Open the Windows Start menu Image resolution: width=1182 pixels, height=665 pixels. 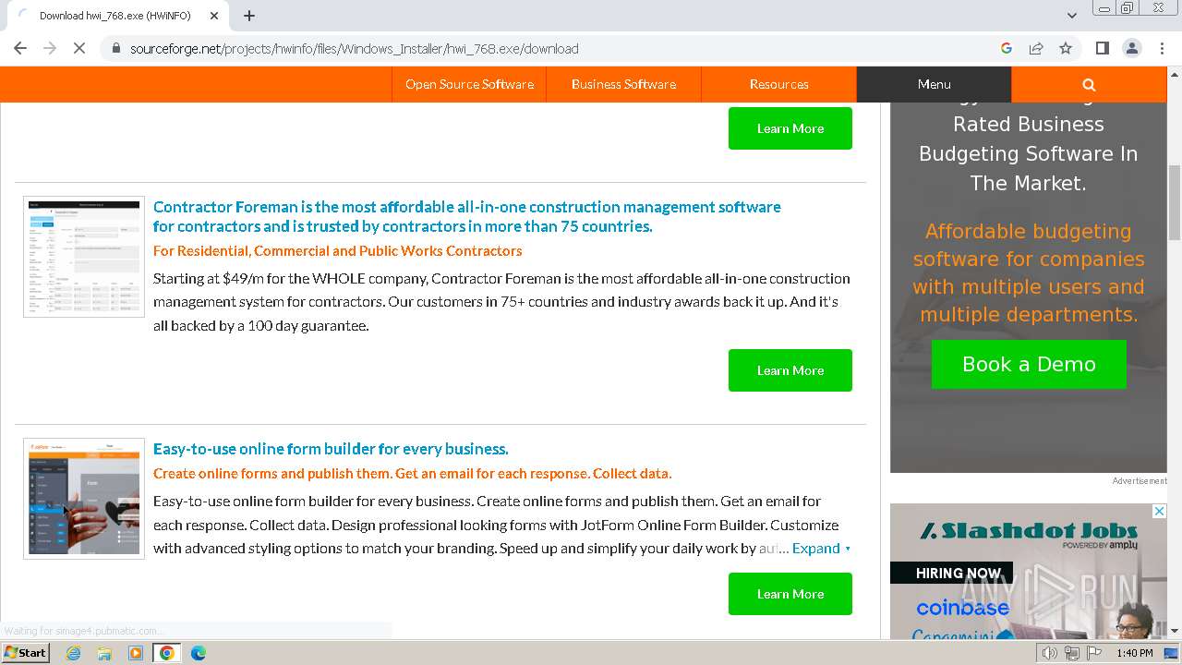pyautogui.click(x=25, y=652)
